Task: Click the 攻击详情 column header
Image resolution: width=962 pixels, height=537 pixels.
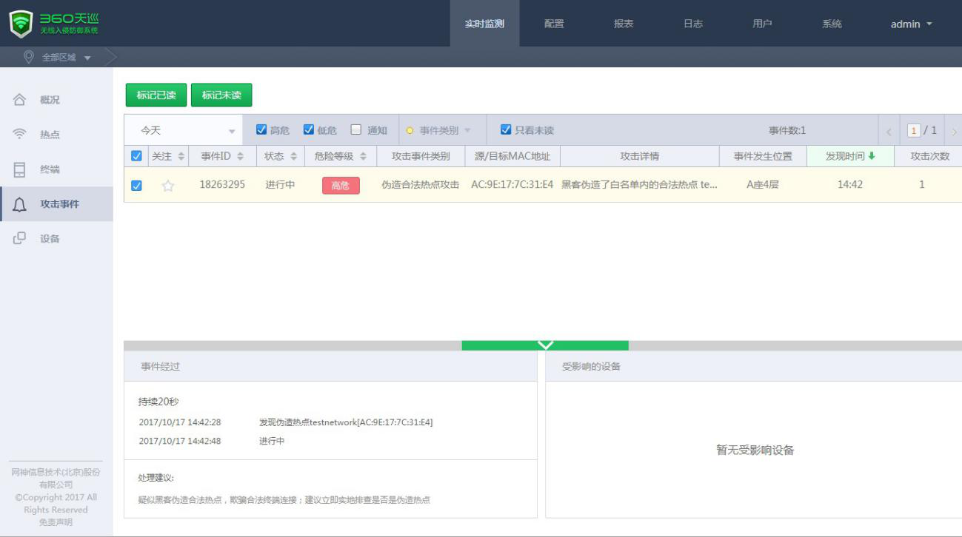Action: point(640,156)
